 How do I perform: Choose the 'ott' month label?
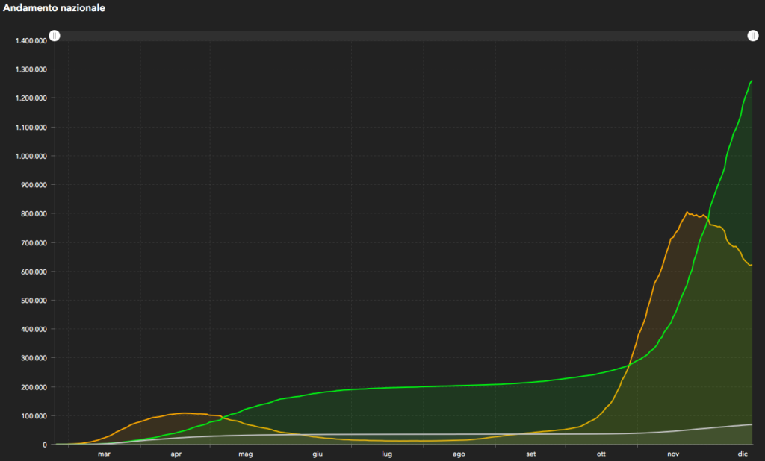pyautogui.click(x=601, y=454)
